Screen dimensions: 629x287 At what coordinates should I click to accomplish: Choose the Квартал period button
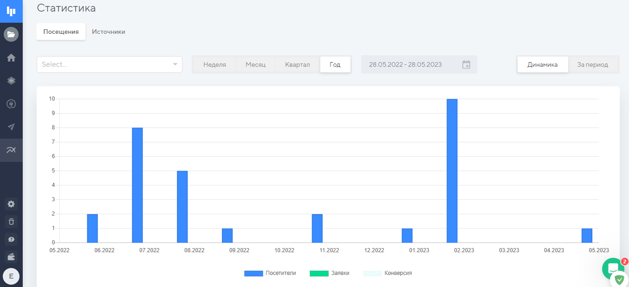point(297,64)
